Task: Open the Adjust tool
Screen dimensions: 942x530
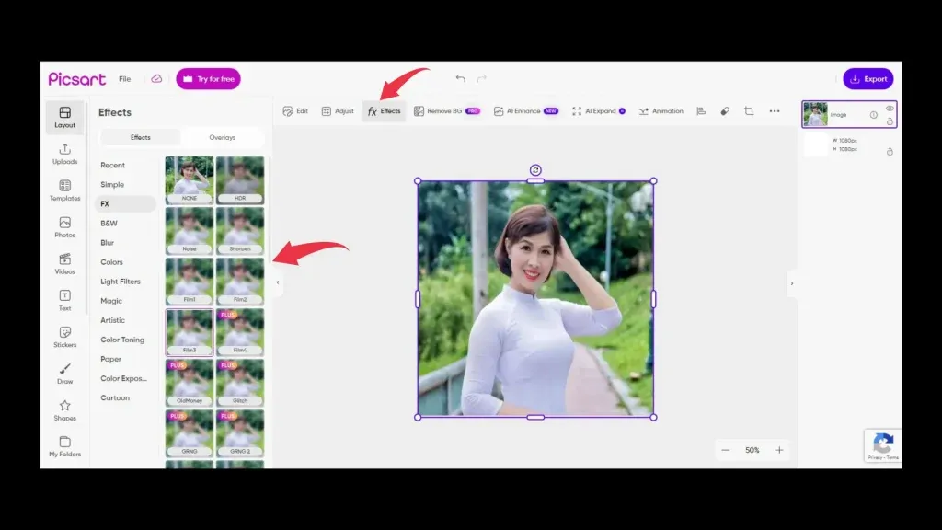Action: point(338,111)
